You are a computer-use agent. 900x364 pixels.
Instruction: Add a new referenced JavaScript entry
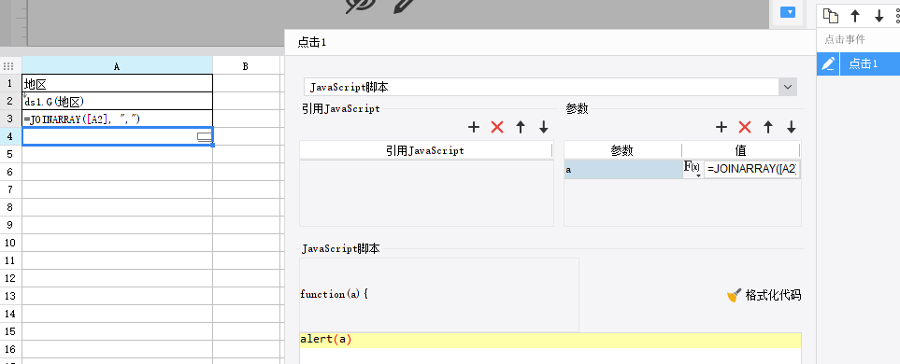pyautogui.click(x=474, y=127)
